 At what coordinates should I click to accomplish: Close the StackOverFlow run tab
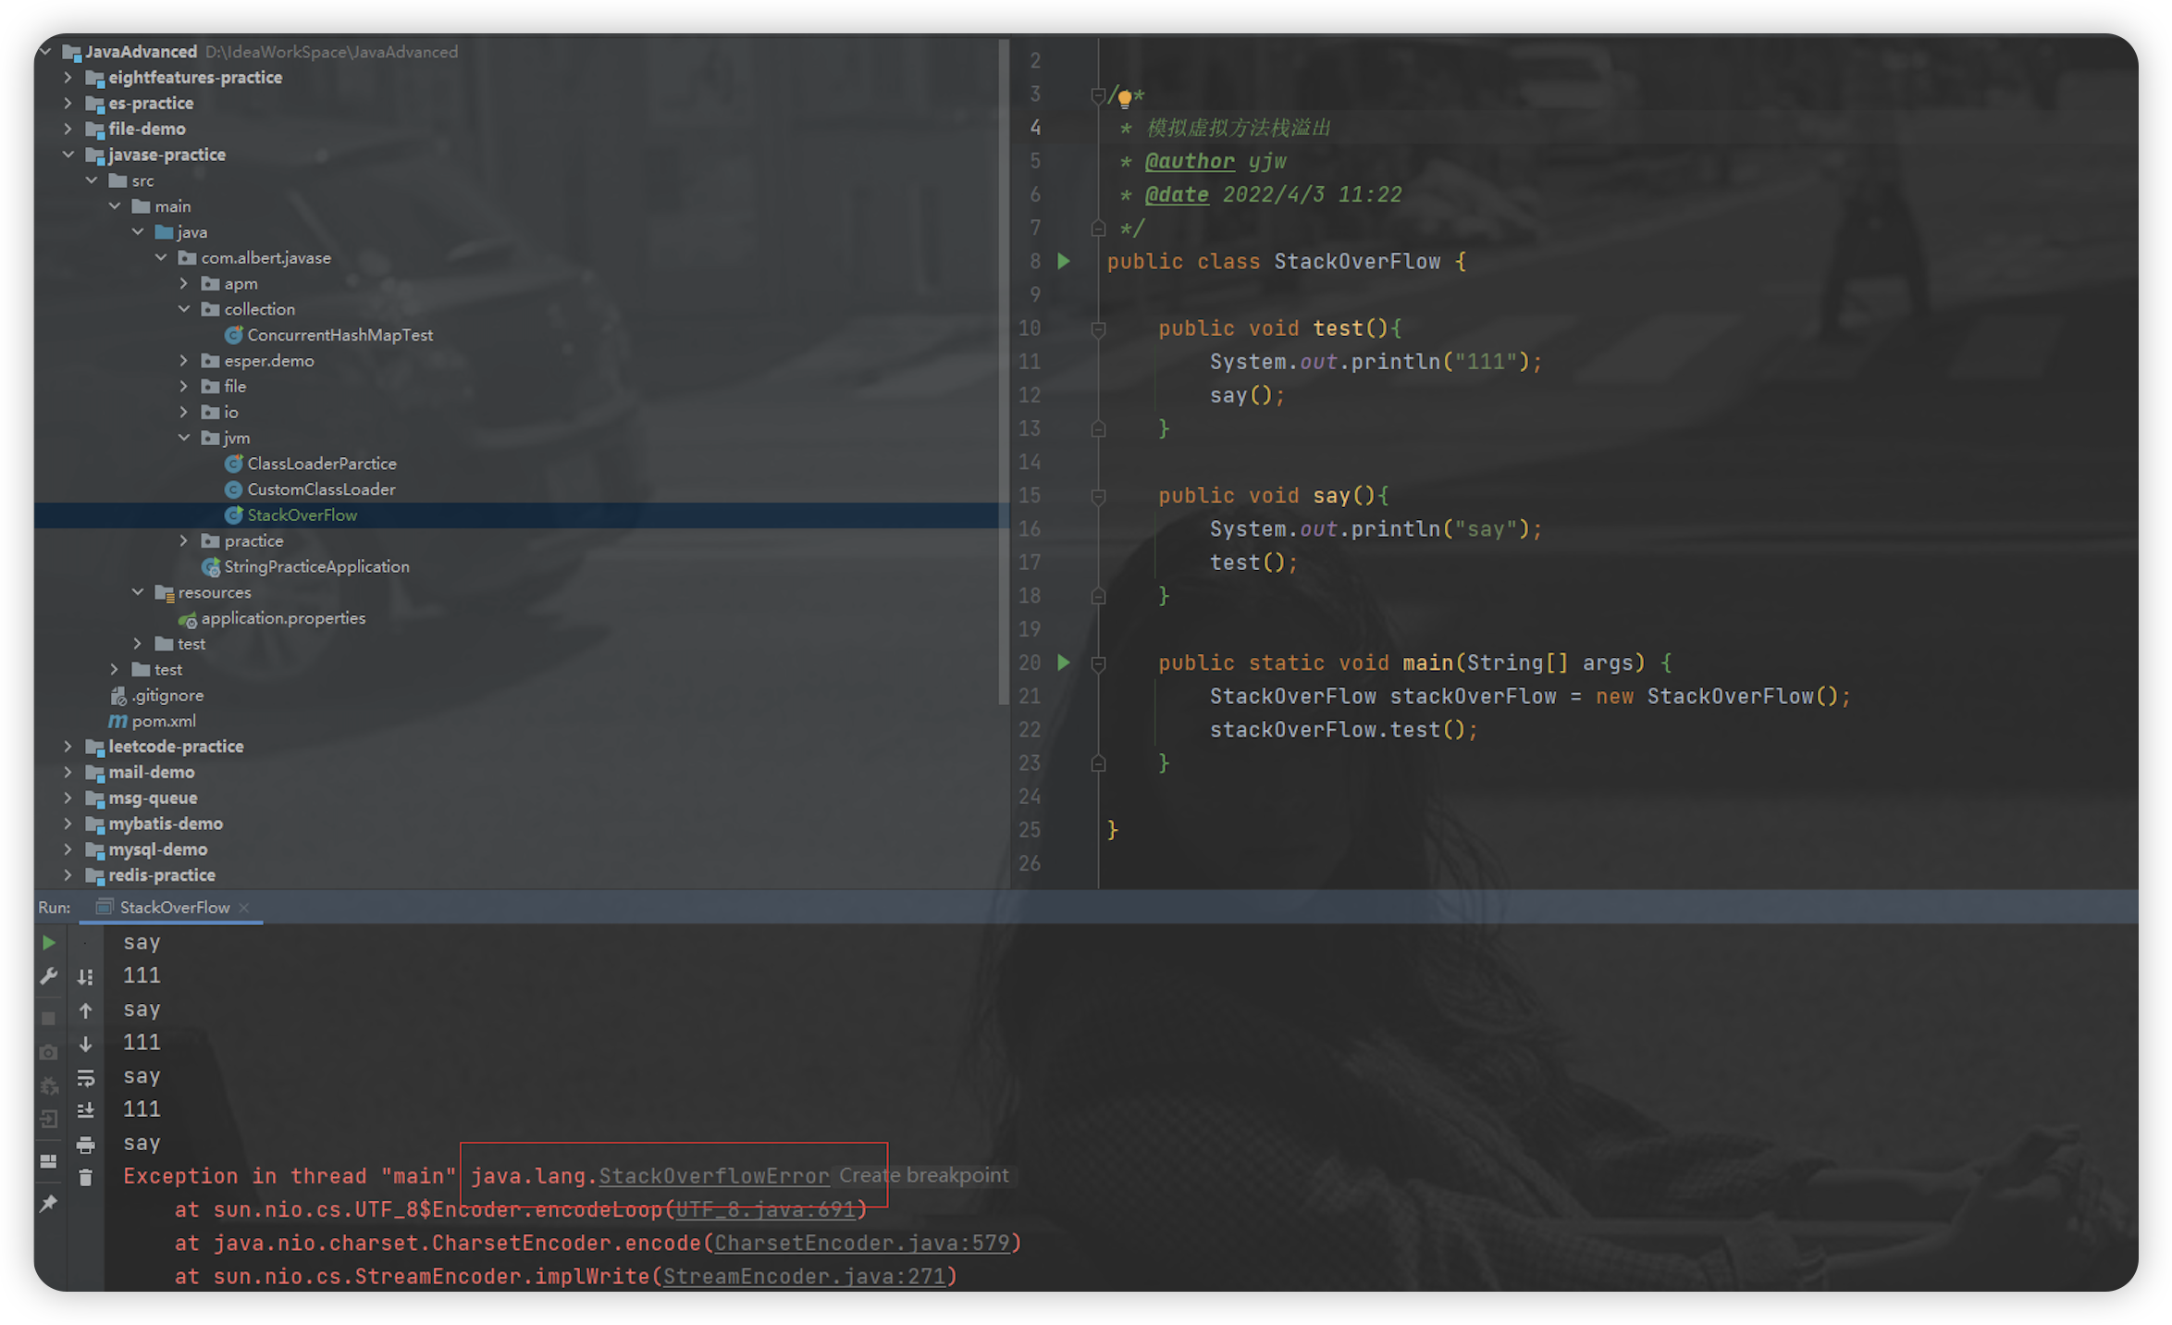click(x=244, y=908)
